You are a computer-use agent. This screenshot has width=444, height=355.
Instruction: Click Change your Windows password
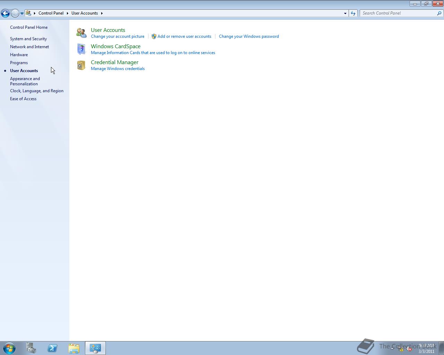tap(249, 36)
